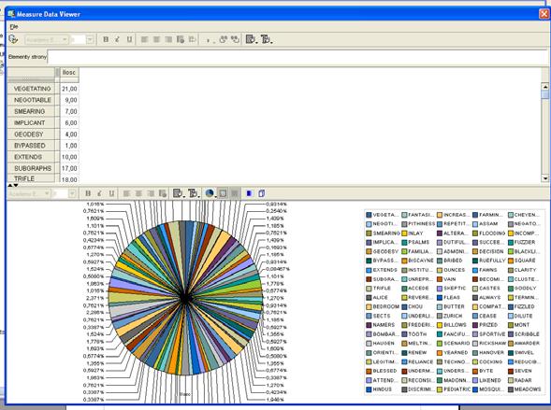Toggle Underline in the chart toolbar
The height and width of the screenshot is (410, 551).
click(x=111, y=193)
